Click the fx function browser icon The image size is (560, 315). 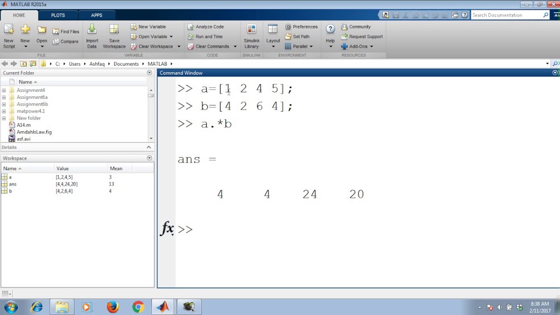(167, 228)
